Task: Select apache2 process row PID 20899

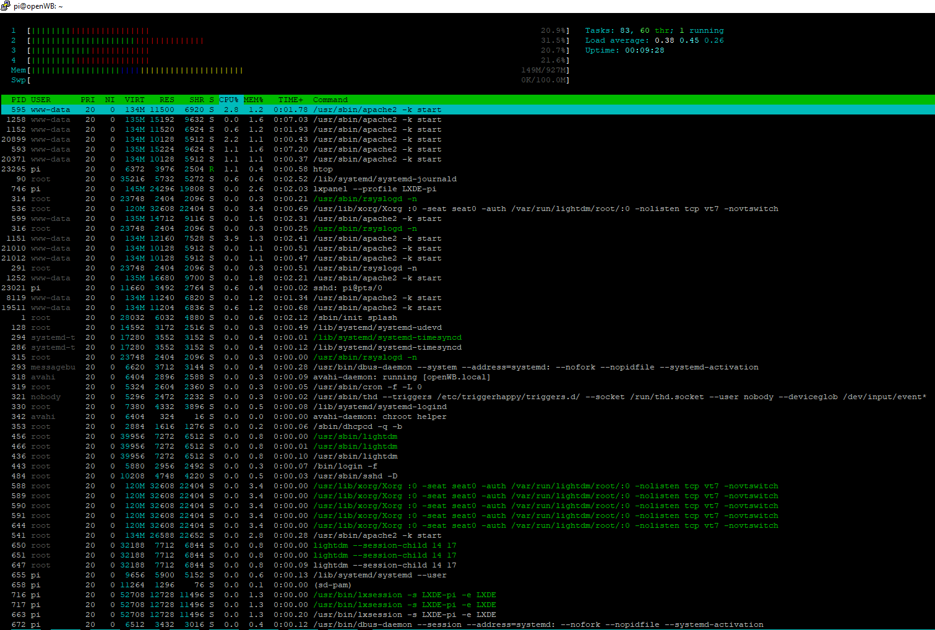Action: (x=467, y=139)
